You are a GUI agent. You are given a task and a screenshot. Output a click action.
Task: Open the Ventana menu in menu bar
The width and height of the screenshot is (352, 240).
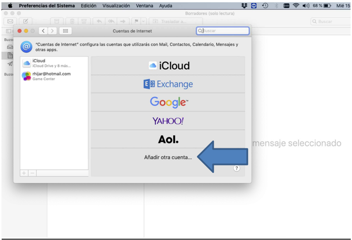[x=145, y=6]
